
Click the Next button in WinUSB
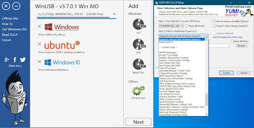pos(138,122)
